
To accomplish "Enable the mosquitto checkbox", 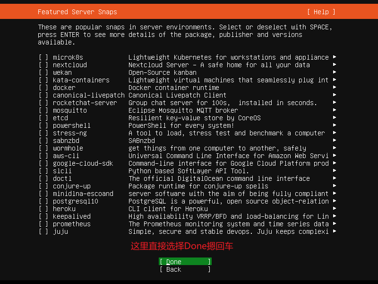I will 43,110.
